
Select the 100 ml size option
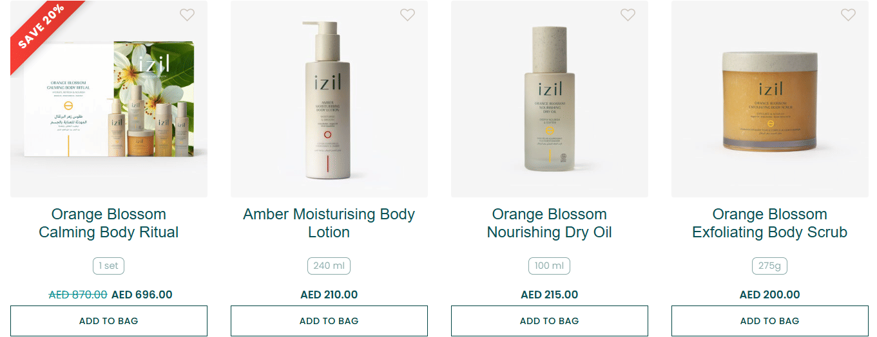[550, 266]
